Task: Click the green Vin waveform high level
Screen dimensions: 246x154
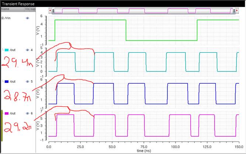Action: click(x=90, y=20)
